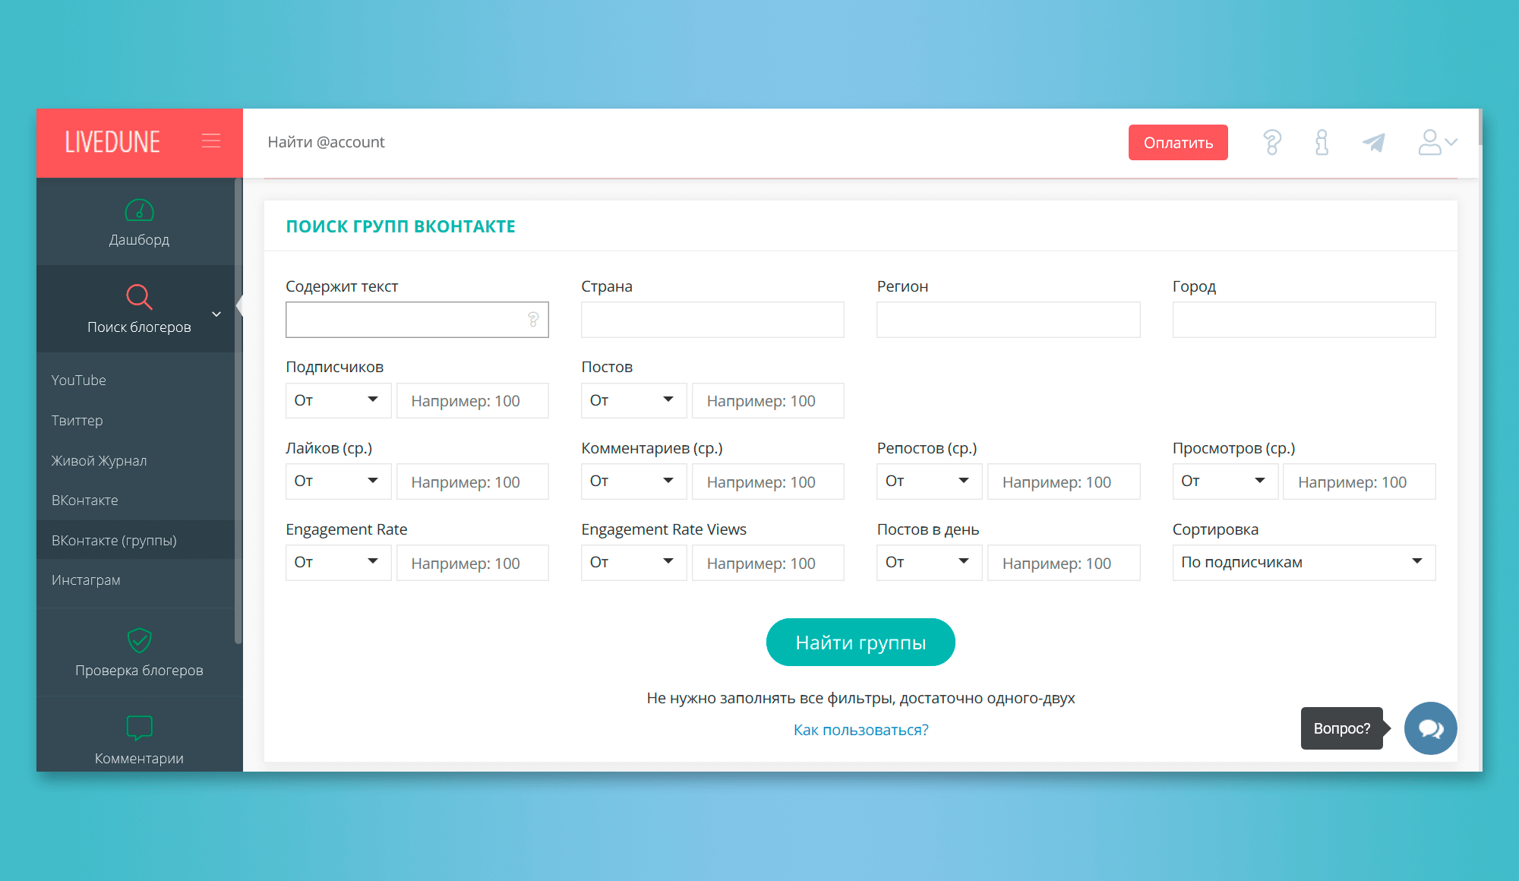Open the question mark help icon in header

1272,142
